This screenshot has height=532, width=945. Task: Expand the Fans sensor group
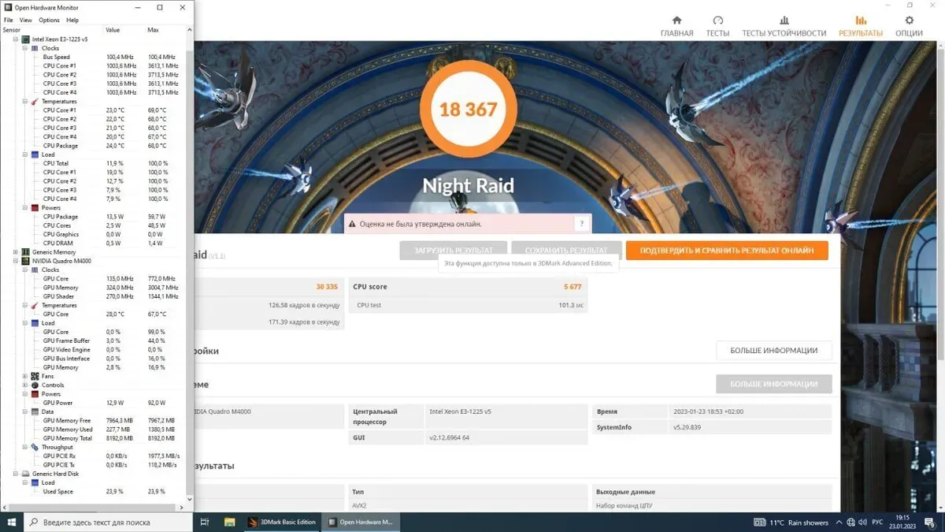[25, 376]
